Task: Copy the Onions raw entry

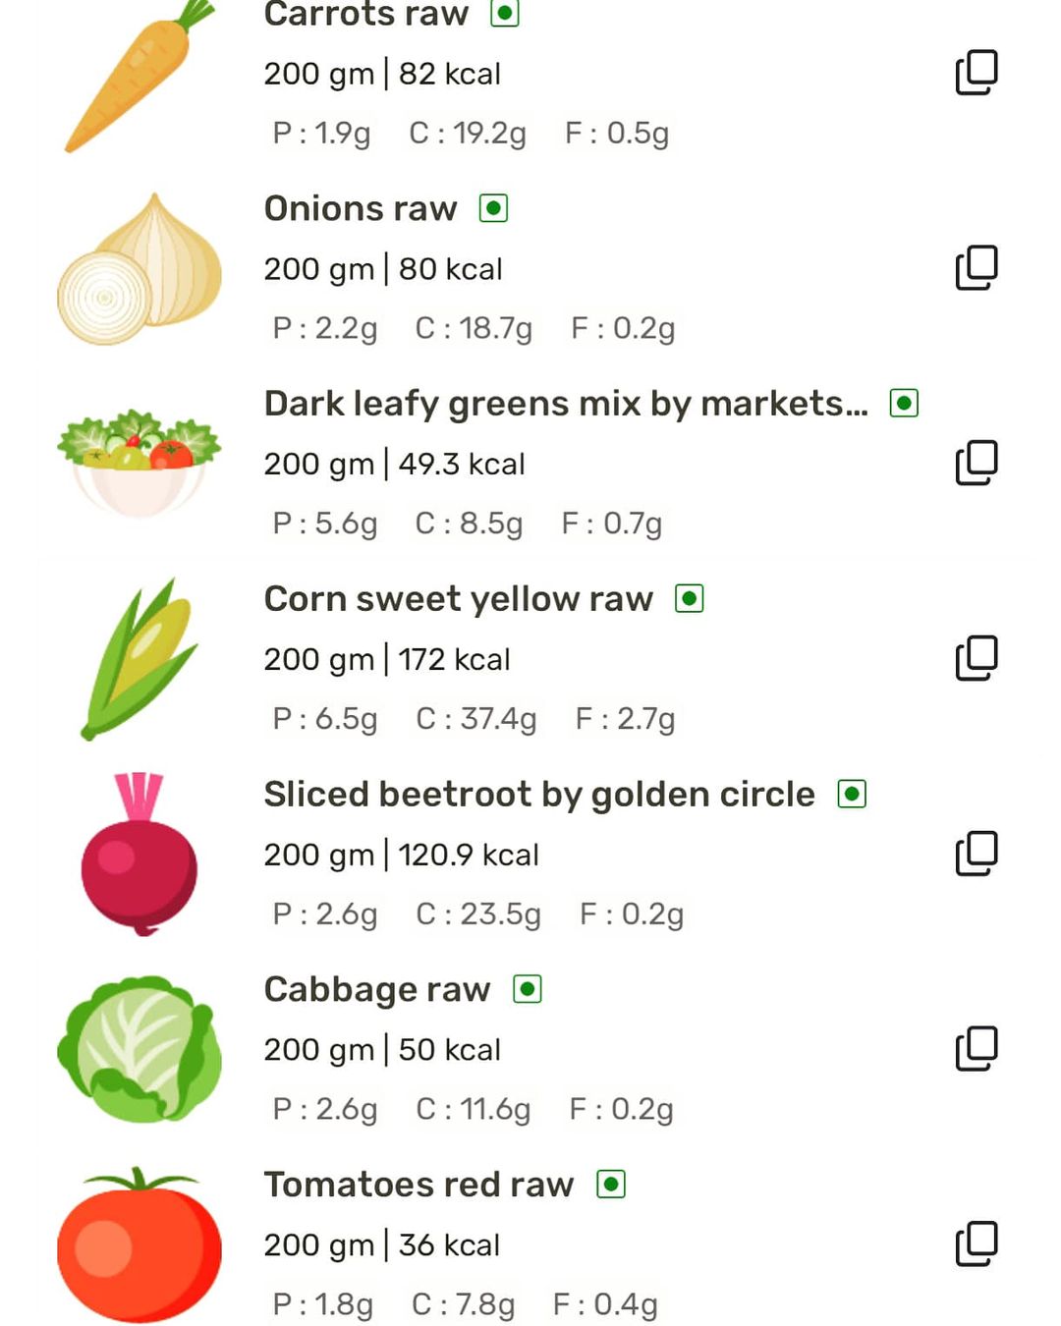Action: coord(976,268)
